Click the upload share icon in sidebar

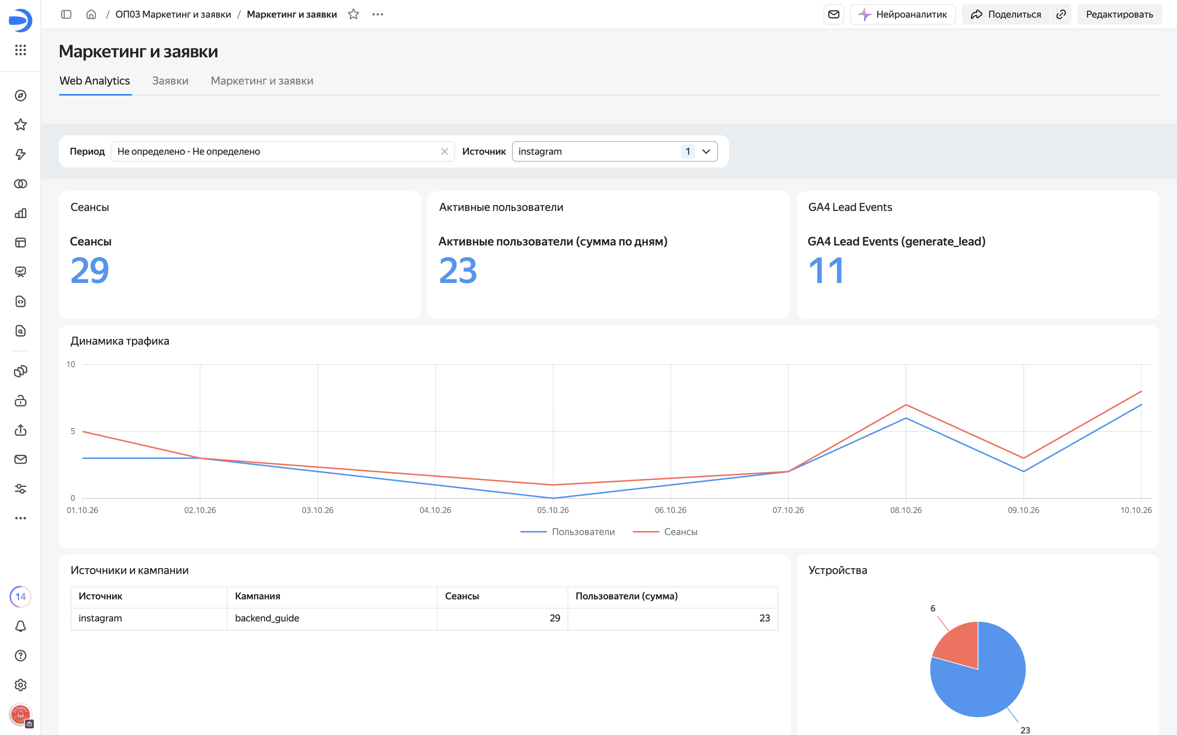(x=21, y=430)
